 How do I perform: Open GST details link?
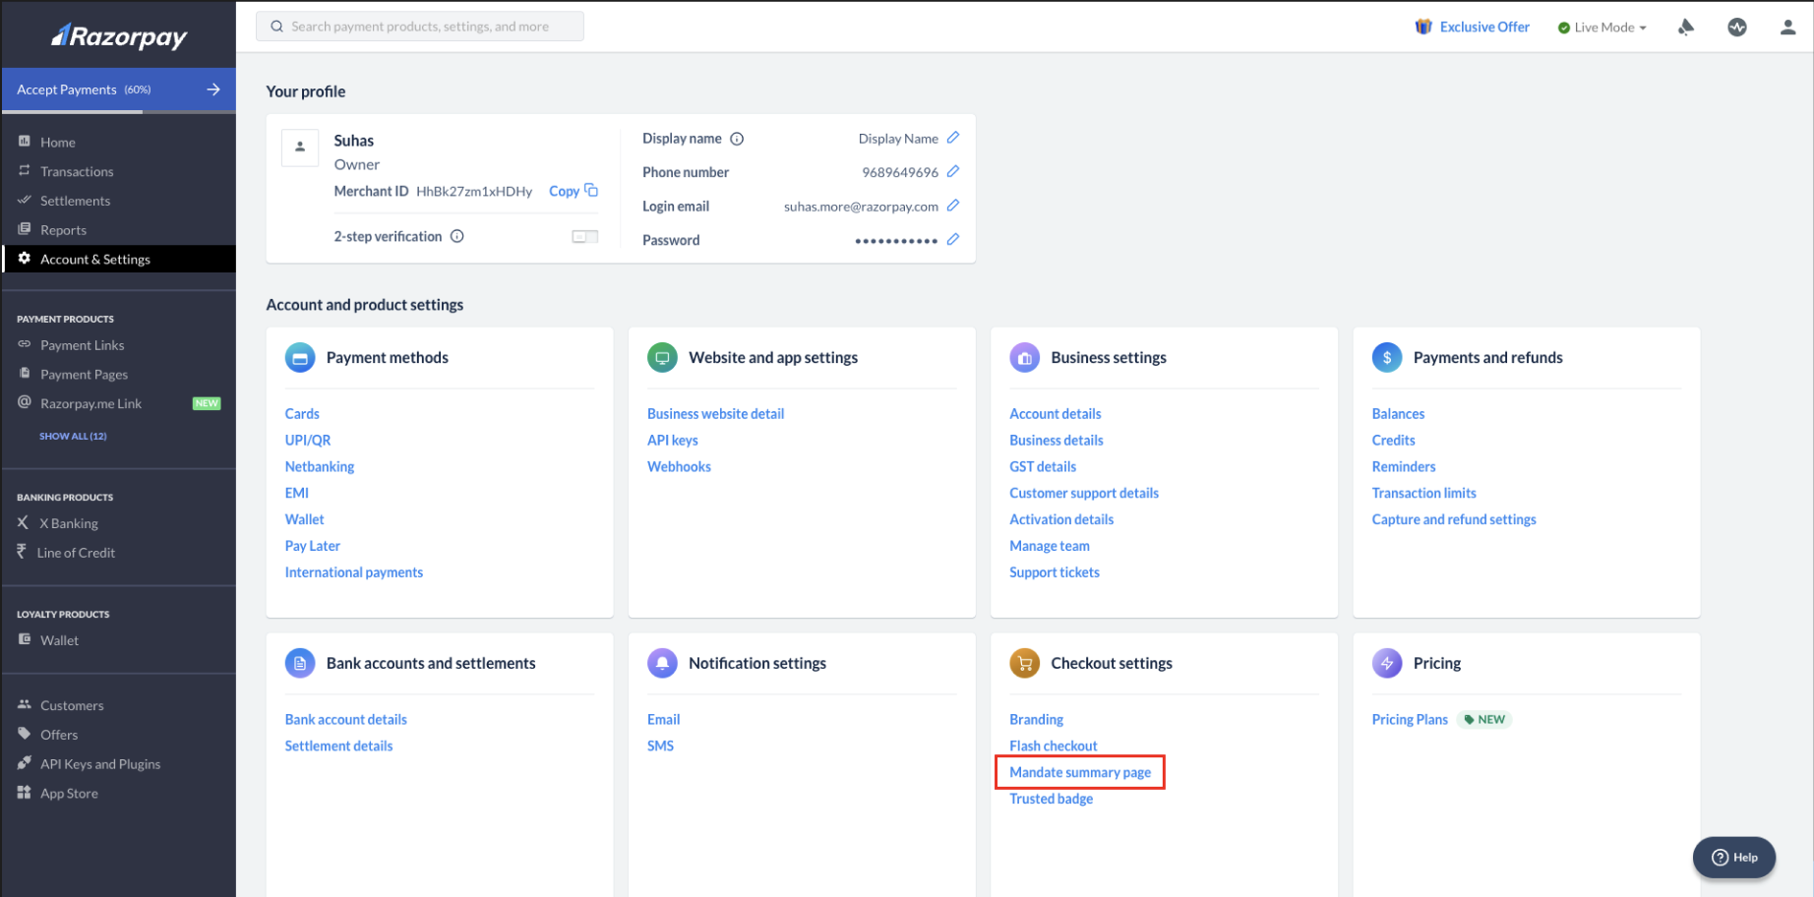pyautogui.click(x=1043, y=467)
